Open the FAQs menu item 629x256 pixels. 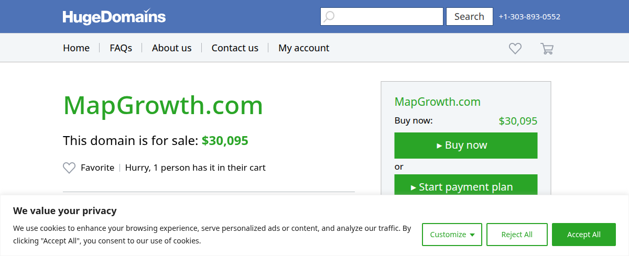pos(121,48)
